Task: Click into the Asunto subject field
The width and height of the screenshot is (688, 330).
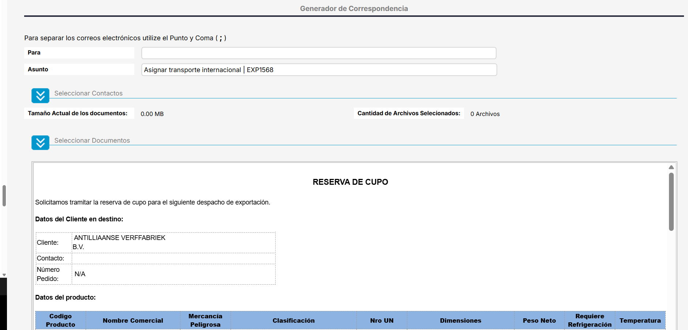Action: pyautogui.click(x=318, y=70)
